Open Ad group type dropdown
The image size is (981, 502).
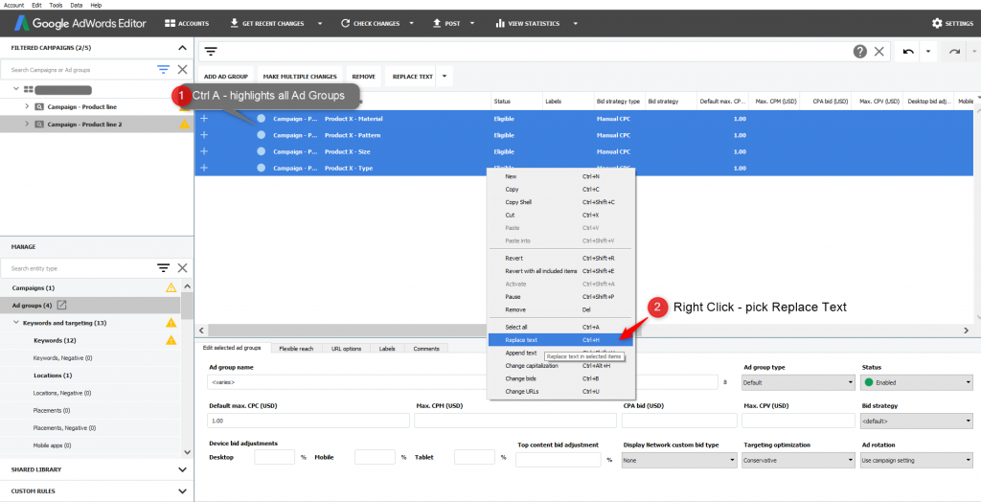(798, 382)
